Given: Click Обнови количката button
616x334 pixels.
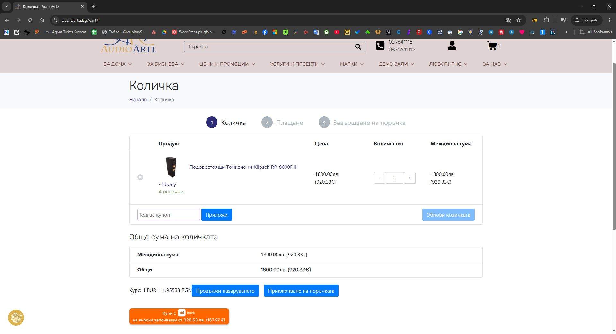Looking at the screenshot, I should (x=448, y=215).
